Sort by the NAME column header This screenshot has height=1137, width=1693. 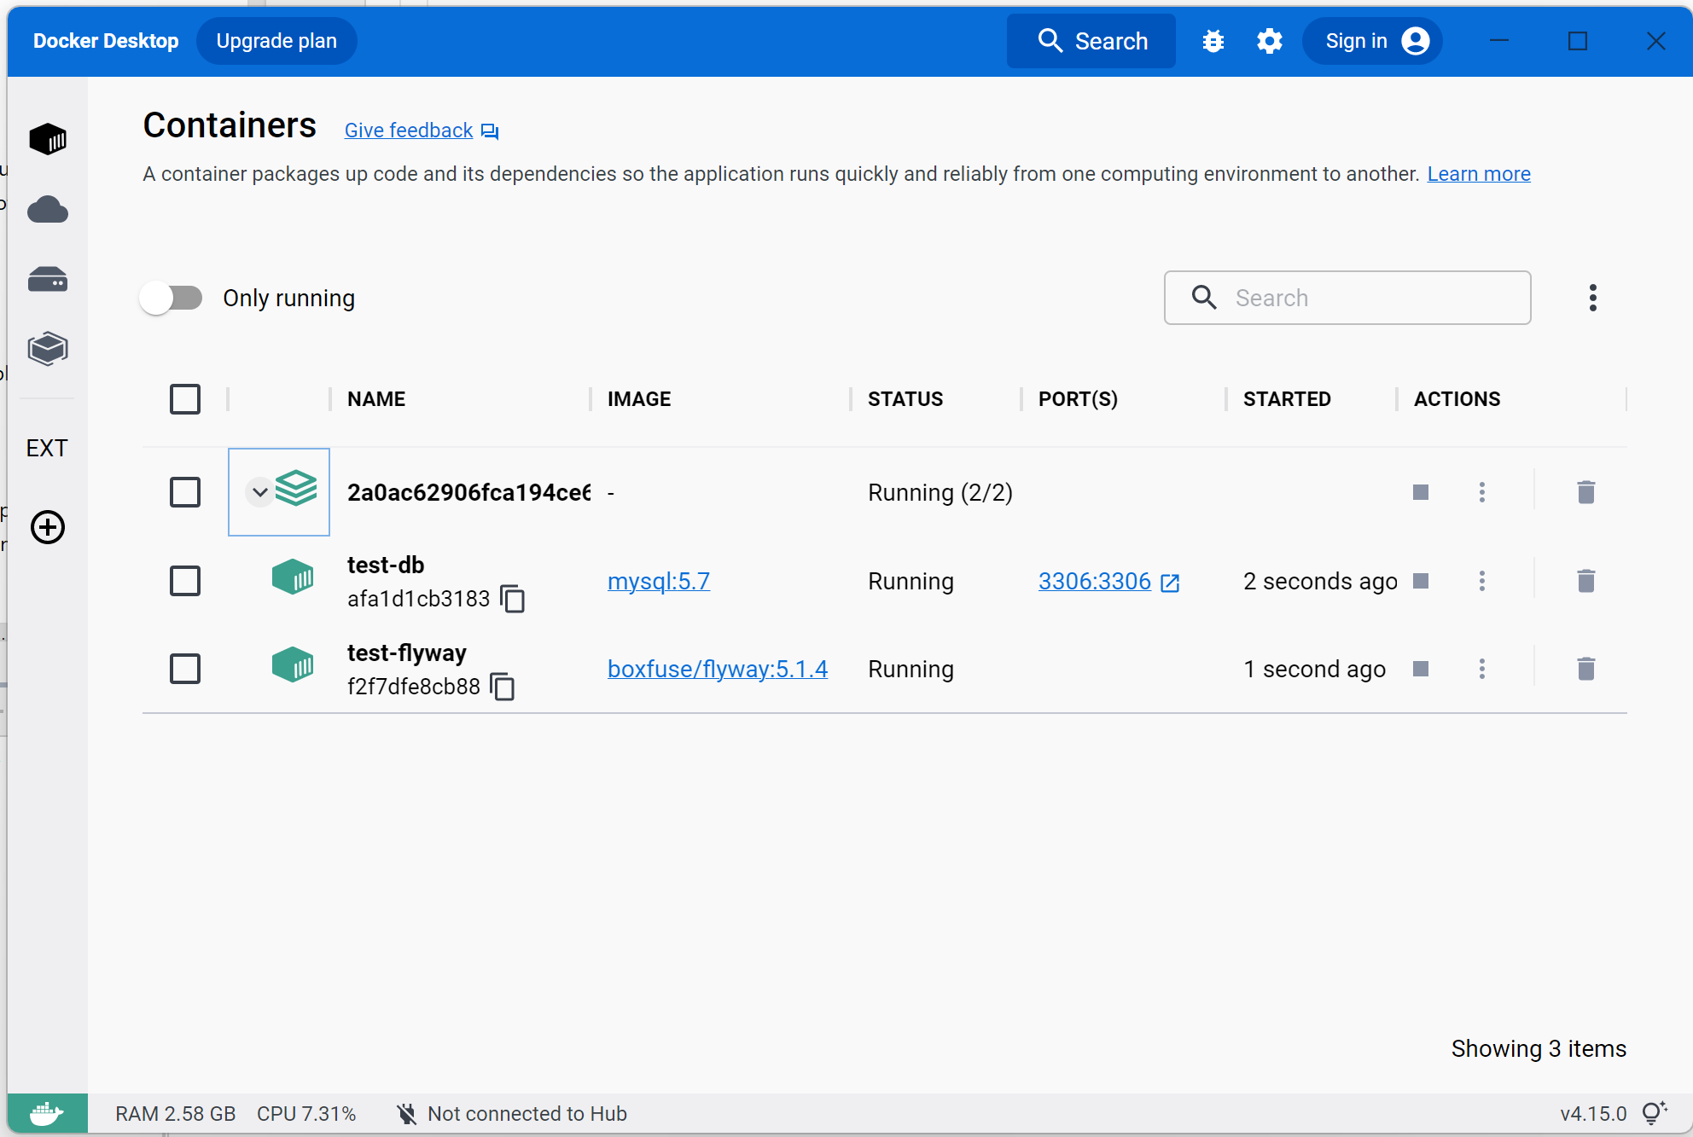pyautogui.click(x=376, y=399)
